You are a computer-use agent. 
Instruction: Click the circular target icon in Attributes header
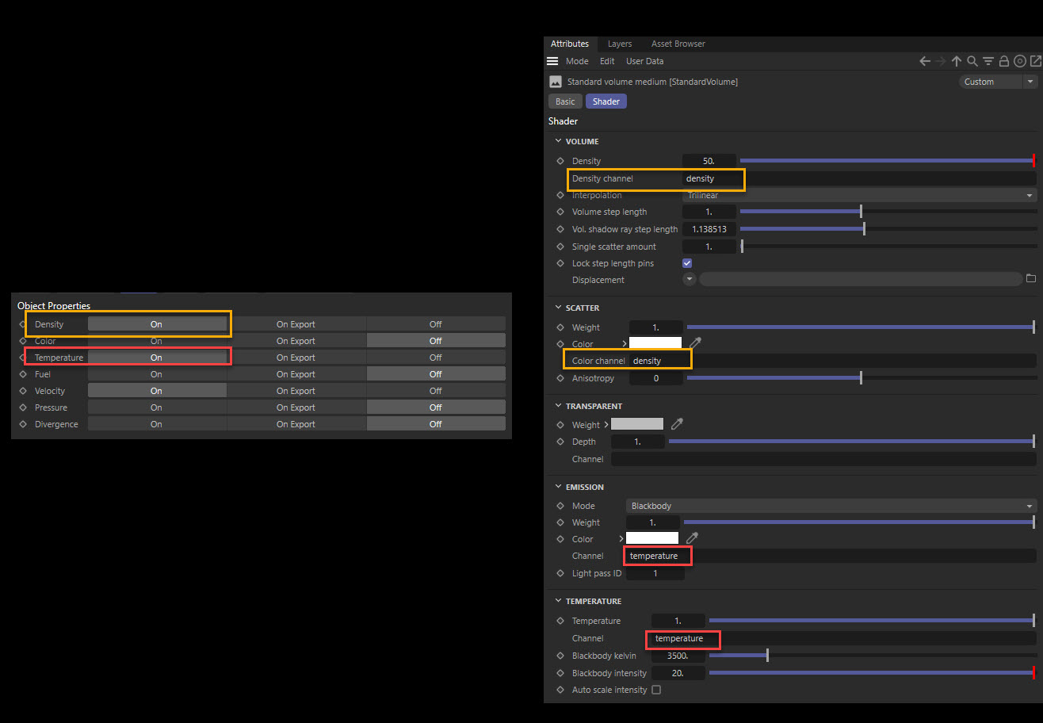(x=1020, y=61)
